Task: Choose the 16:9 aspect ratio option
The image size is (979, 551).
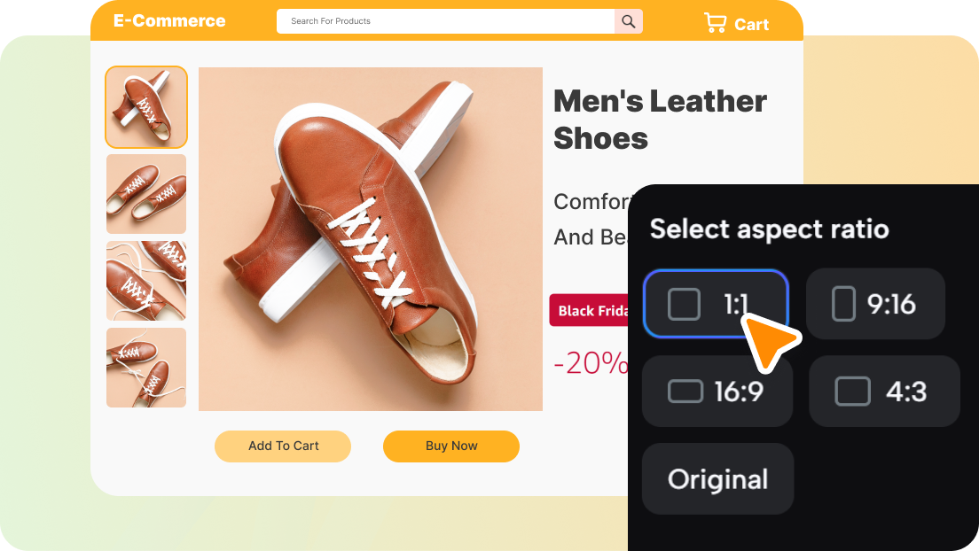Action: (717, 392)
